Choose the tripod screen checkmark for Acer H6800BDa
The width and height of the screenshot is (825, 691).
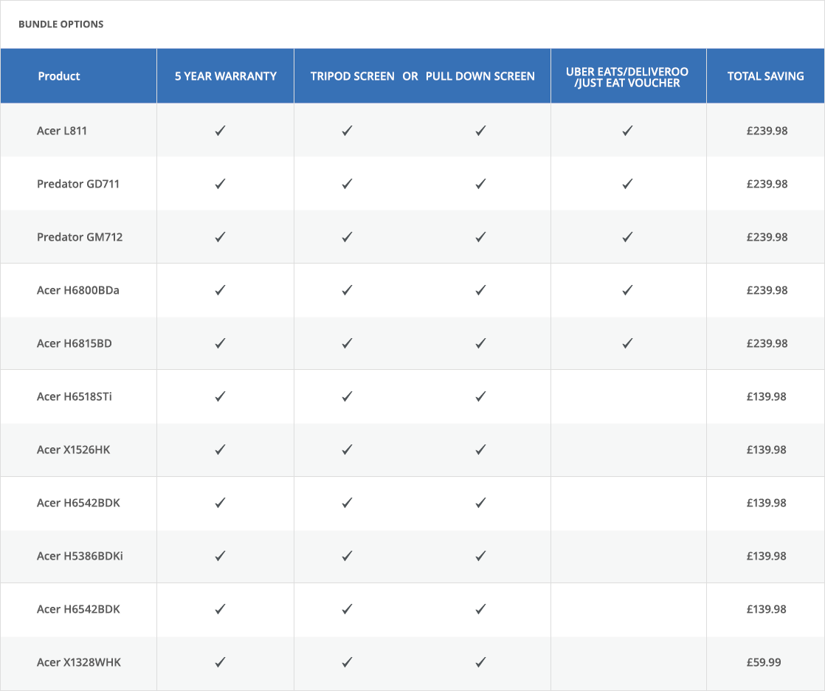pyautogui.click(x=347, y=290)
